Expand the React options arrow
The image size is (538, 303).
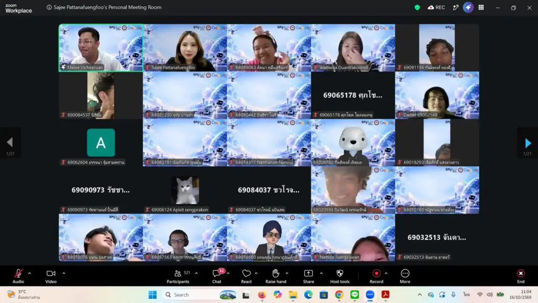point(256,274)
